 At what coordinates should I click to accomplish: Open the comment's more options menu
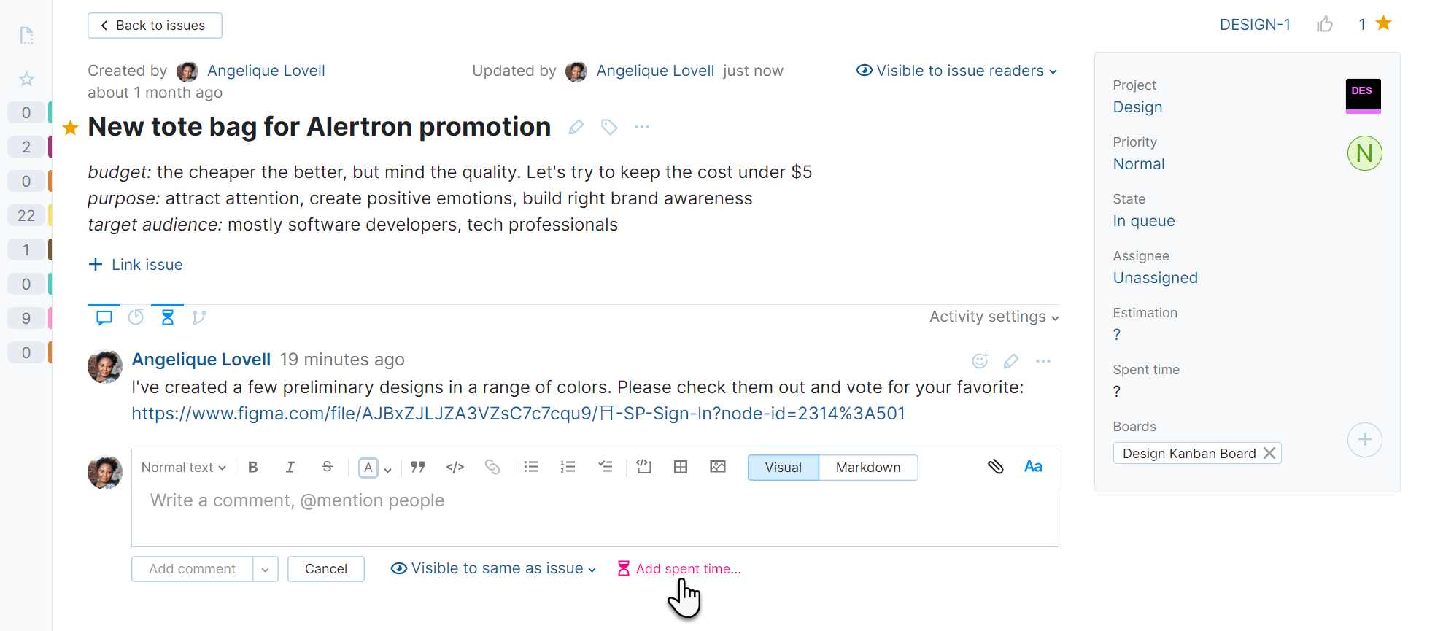(x=1043, y=360)
